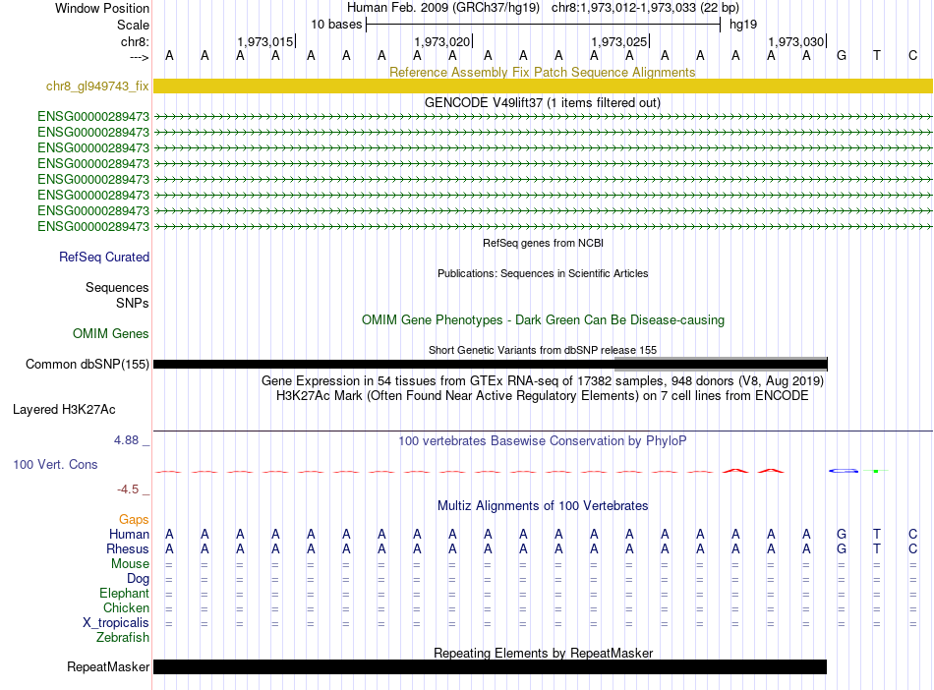Click the orange Gaps label

tap(134, 520)
